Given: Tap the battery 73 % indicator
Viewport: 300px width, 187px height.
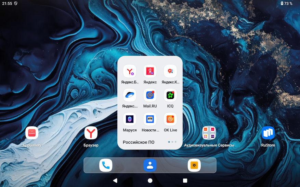Looking at the screenshot, I should (286, 3).
